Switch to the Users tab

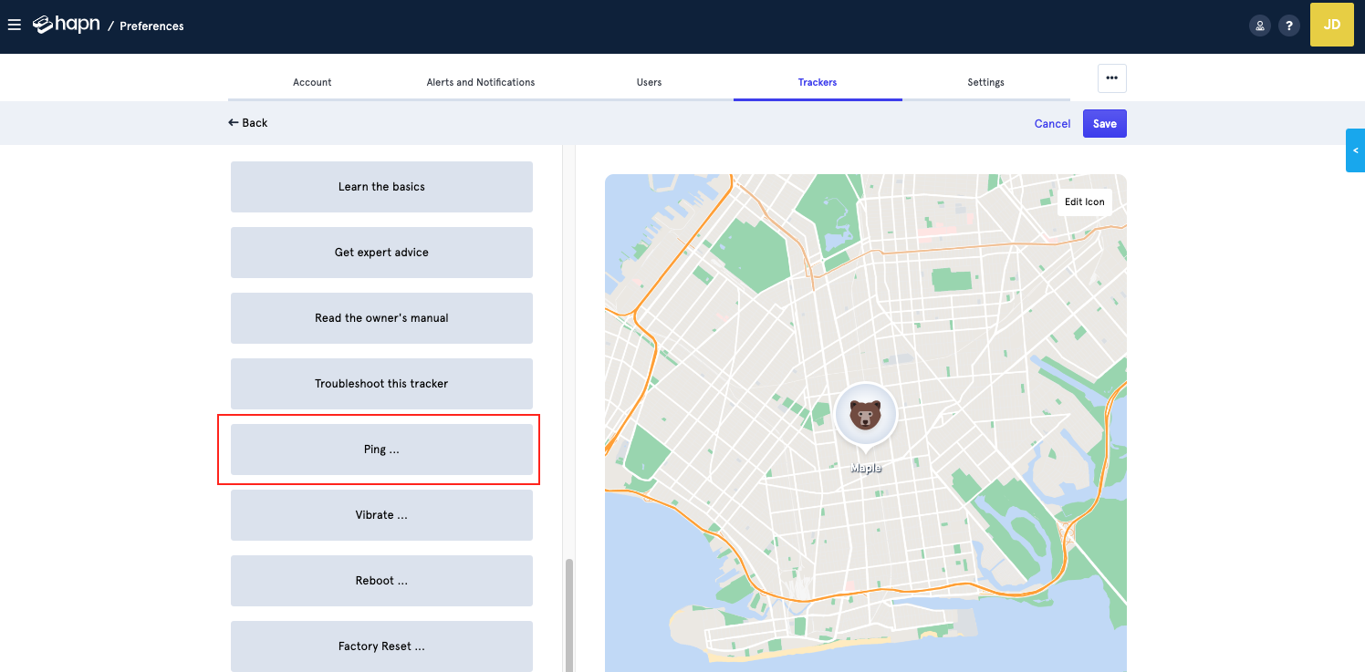pyautogui.click(x=649, y=82)
